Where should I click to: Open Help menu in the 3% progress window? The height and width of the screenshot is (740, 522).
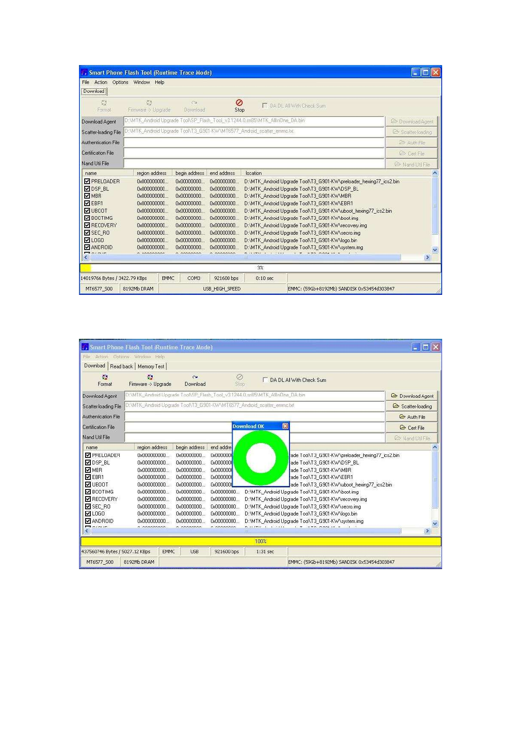pos(160,82)
